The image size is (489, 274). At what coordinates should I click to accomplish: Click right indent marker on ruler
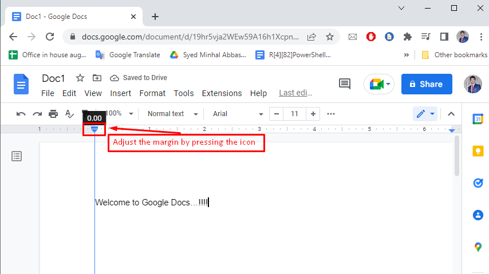click(452, 130)
